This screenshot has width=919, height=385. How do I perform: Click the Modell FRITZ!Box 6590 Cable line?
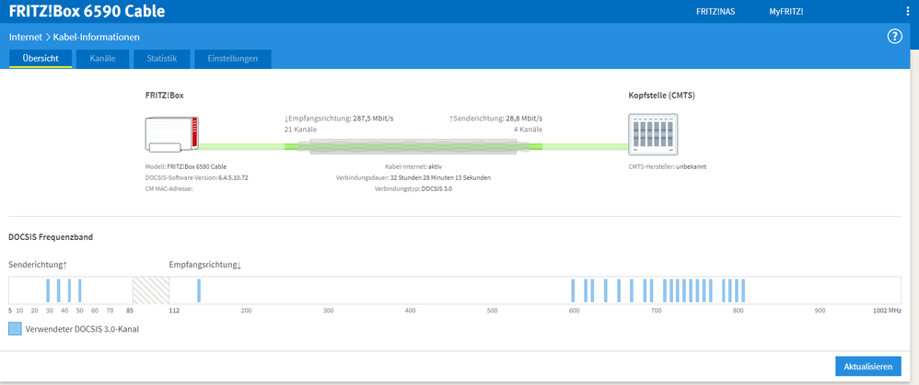[x=186, y=166]
